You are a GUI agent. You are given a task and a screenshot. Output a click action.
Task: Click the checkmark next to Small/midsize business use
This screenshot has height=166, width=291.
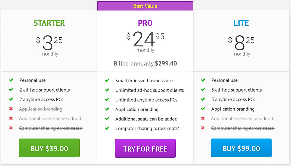pyautogui.click(x=107, y=80)
